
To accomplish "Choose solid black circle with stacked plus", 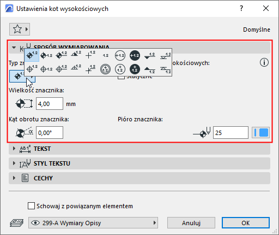I will [x=135, y=69].
